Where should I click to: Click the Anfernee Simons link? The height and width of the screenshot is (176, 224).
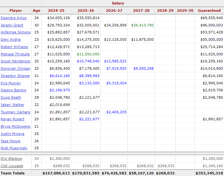point(16,32)
